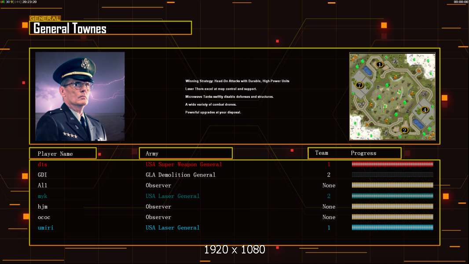This screenshot has height=264, width=469.
Task: Click All's loading progress bar
Action: [x=392, y=185]
